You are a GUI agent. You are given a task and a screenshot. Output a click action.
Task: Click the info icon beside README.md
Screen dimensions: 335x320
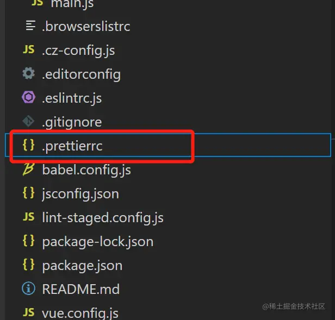click(x=28, y=289)
